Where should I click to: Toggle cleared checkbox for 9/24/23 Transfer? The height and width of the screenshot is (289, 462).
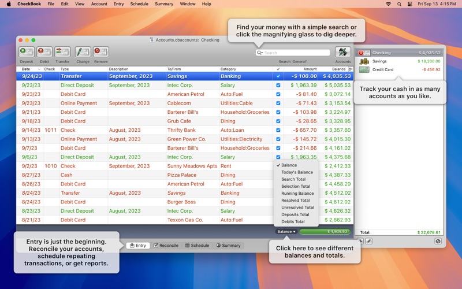click(x=278, y=76)
